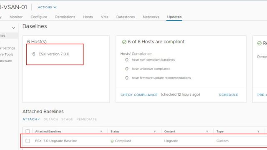
Task: Collapse the left sidebar section chevron
Action: tap(14, 28)
